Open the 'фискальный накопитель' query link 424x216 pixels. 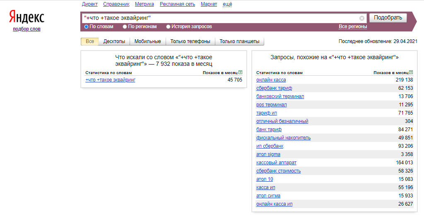[283, 138]
